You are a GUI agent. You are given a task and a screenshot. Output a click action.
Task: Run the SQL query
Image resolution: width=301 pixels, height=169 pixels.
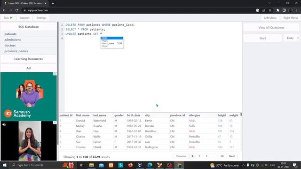(8, 18)
